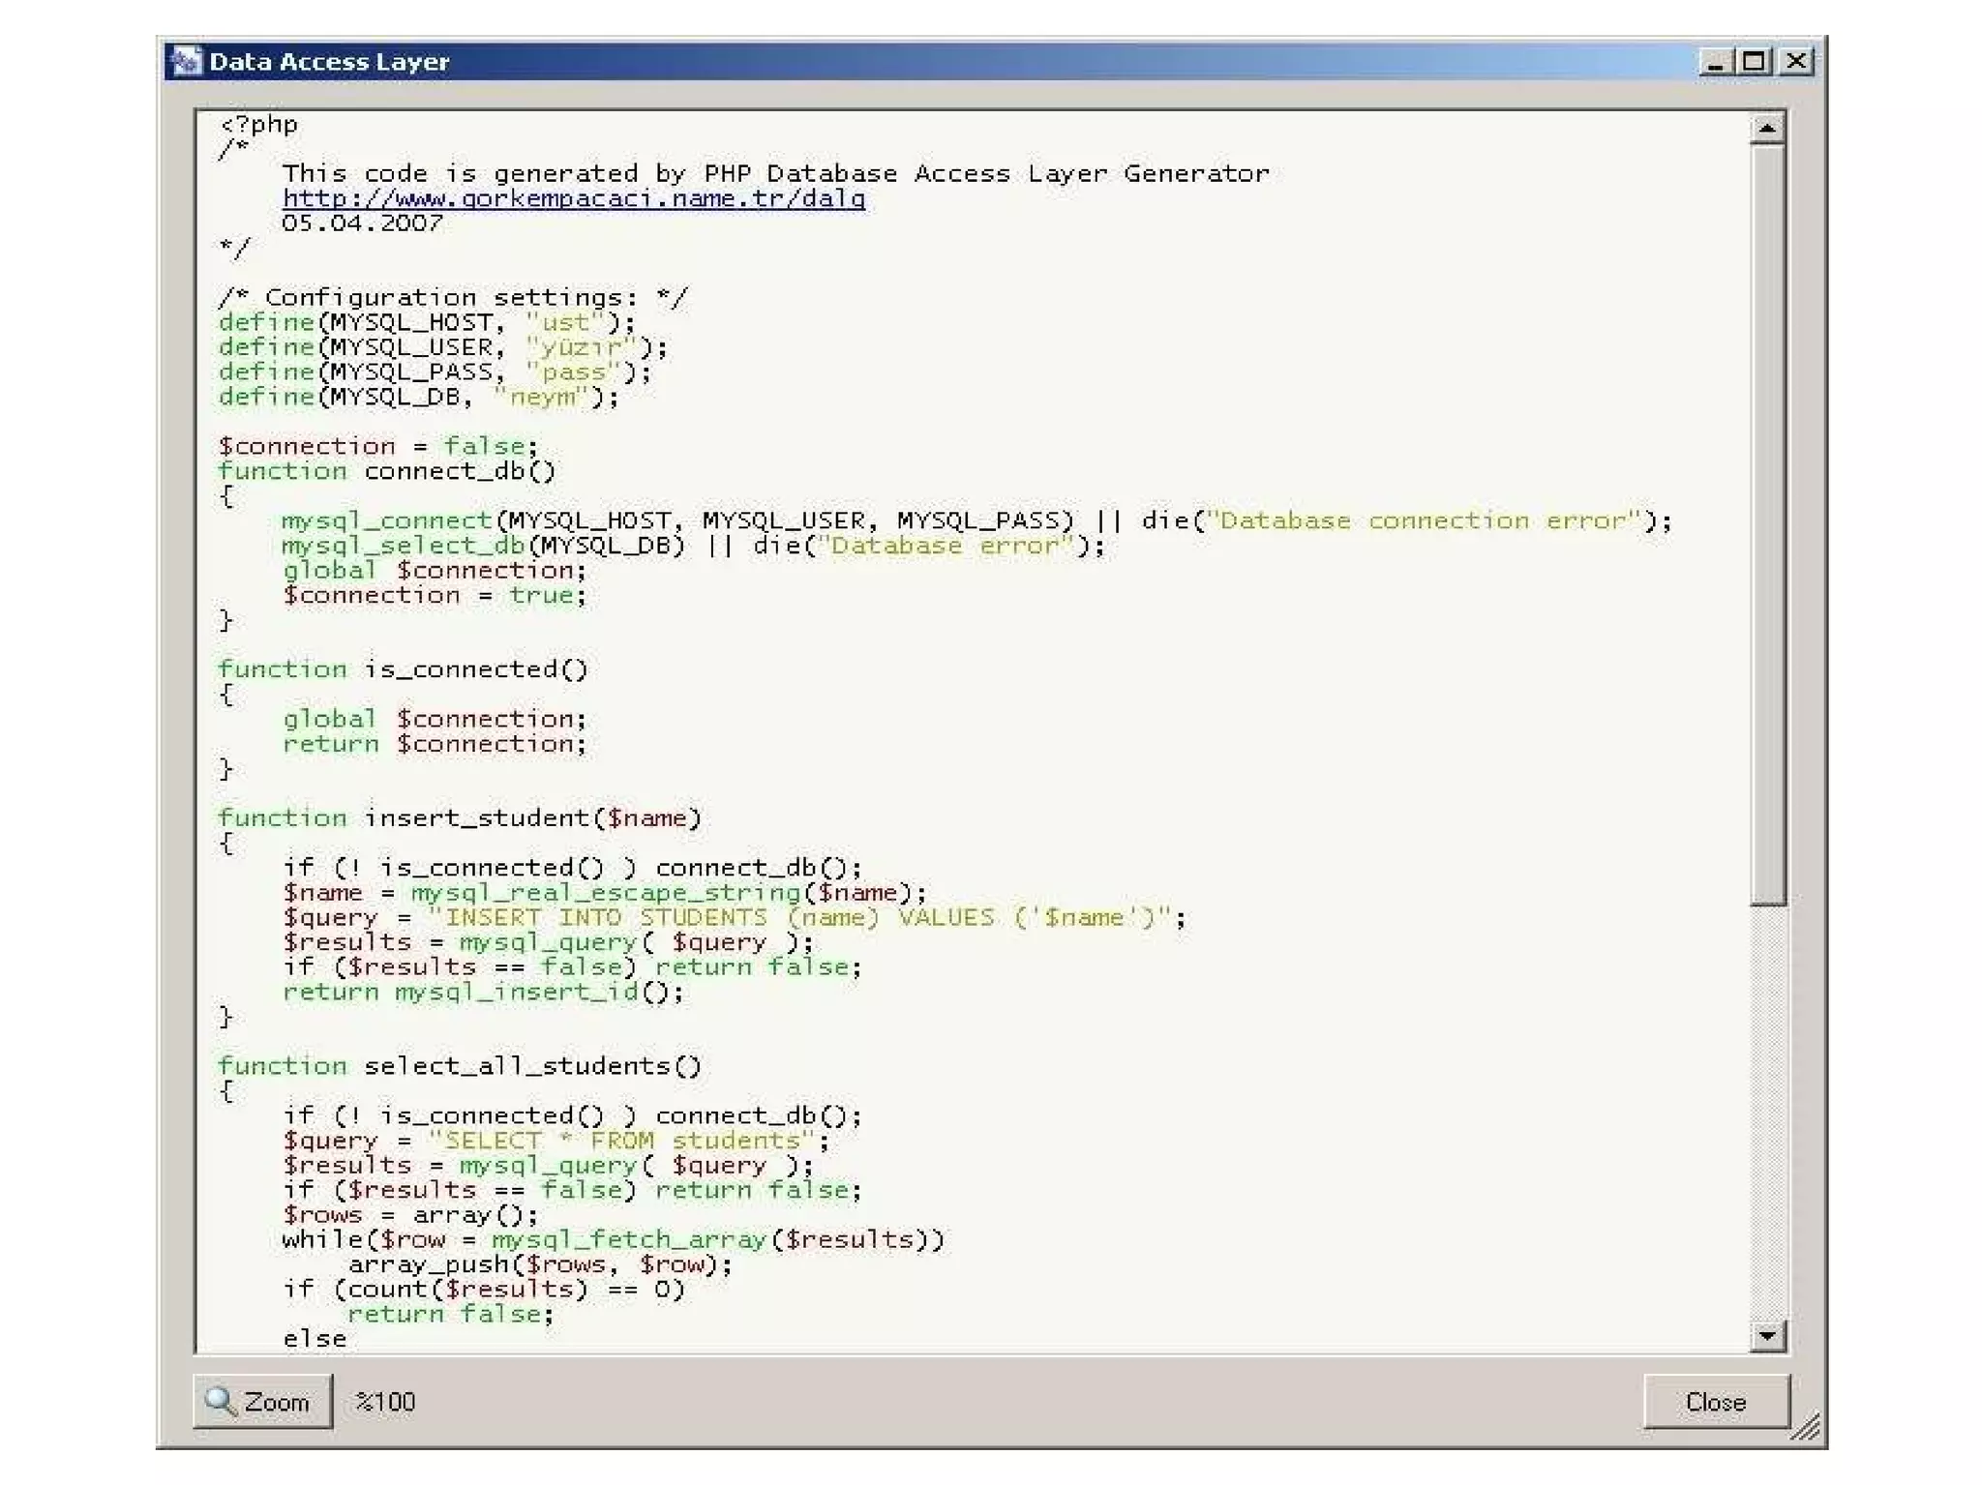Click the Data Access Layer window icon
The height and width of the screenshot is (1485, 1982).
185,61
